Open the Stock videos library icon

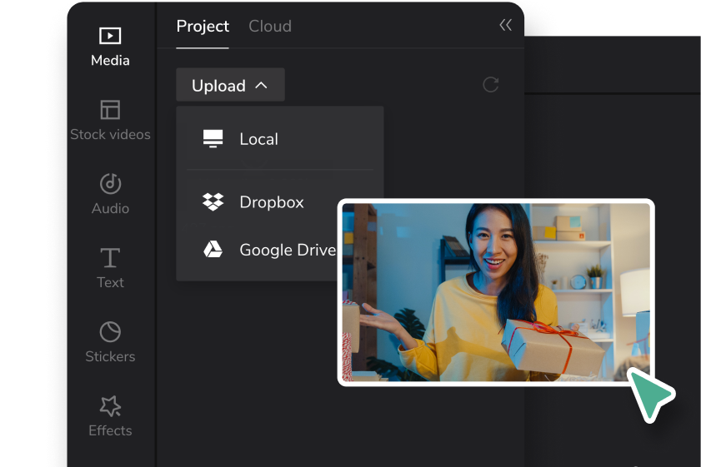pyautogui.click(x=110, y=110)
